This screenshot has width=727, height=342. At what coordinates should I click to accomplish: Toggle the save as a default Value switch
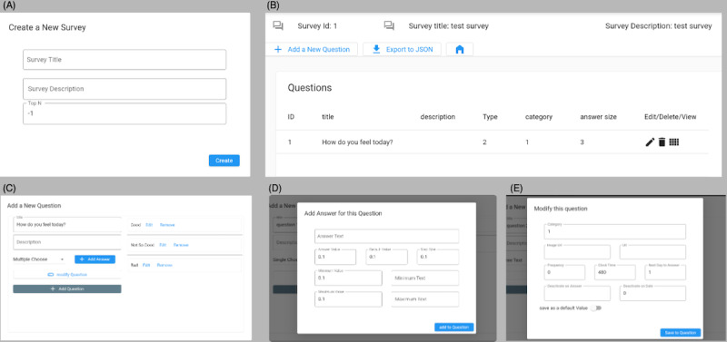[595, 308]
